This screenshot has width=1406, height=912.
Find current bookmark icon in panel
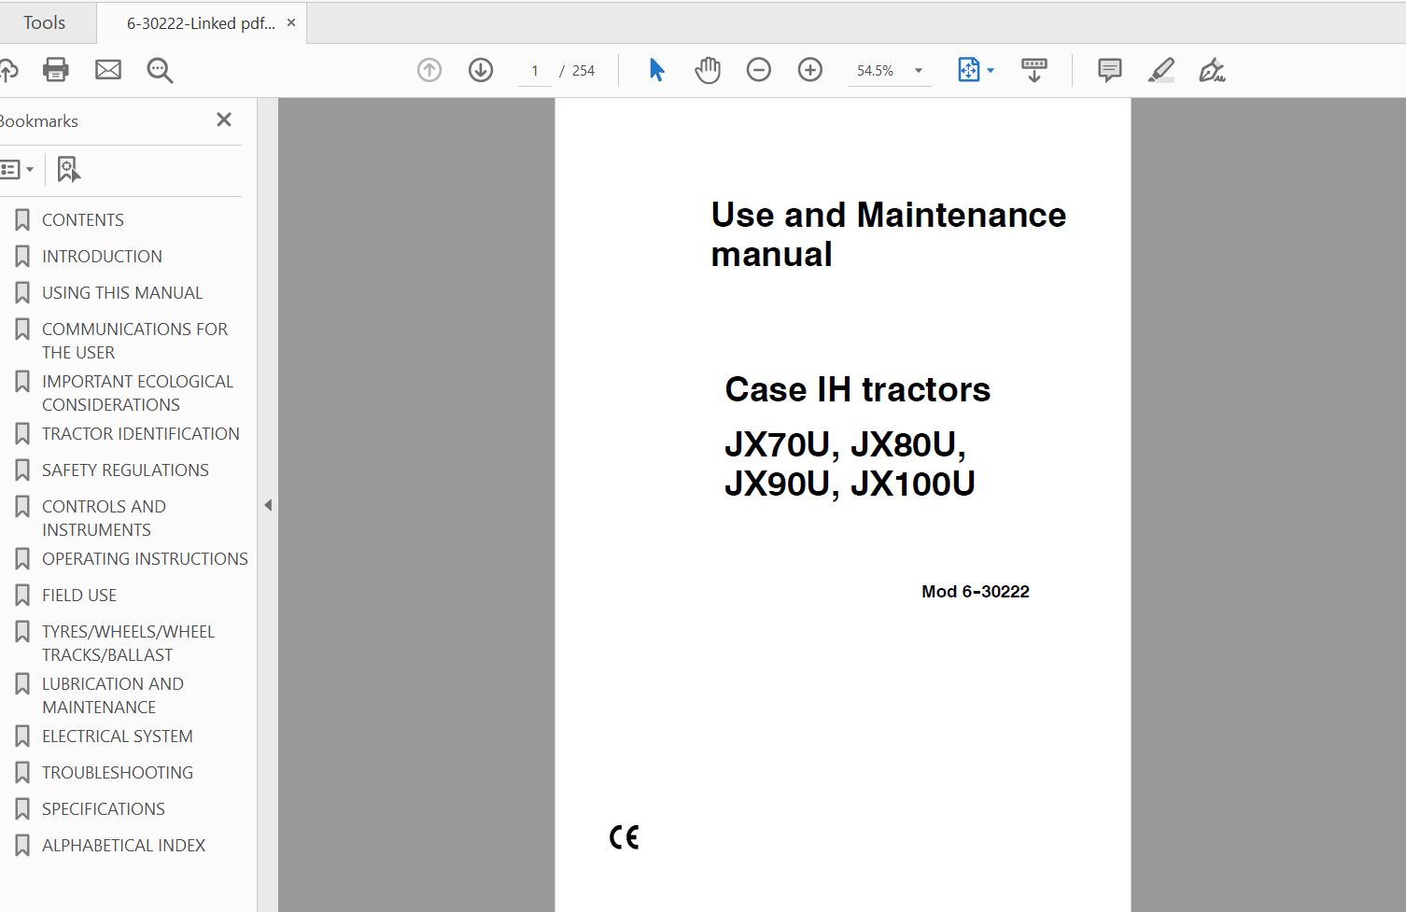(x=68, y=169)
